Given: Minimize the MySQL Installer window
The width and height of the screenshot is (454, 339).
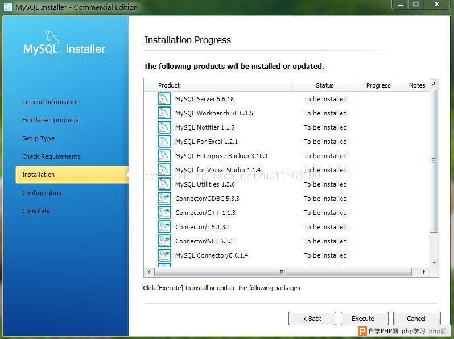Looking at the screenshot, I should click(x=401, y=5).
